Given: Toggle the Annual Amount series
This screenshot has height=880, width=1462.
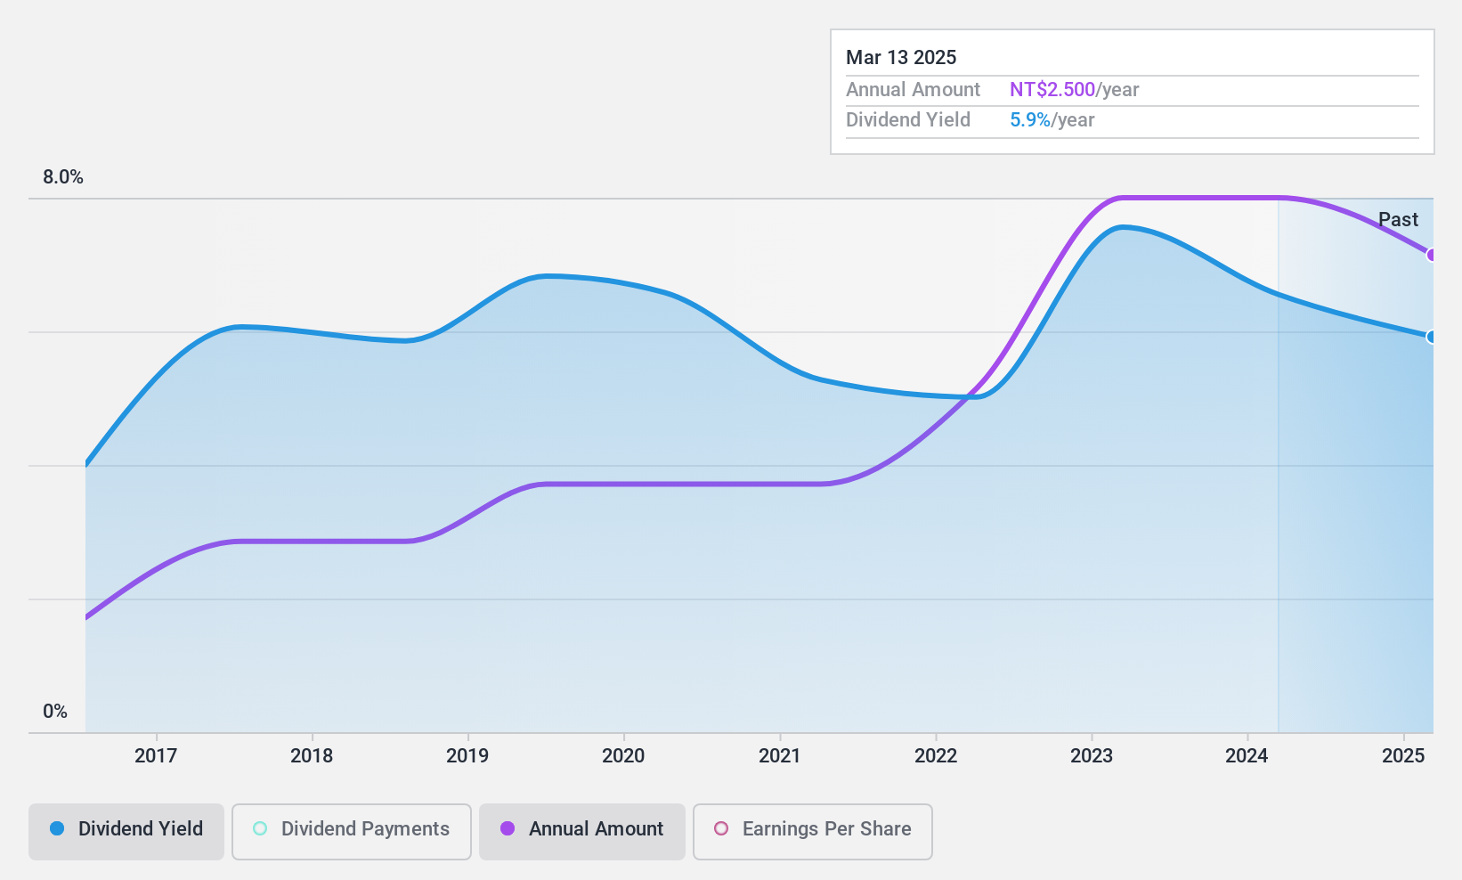Looking at the screenshot, I should (582, 832).
